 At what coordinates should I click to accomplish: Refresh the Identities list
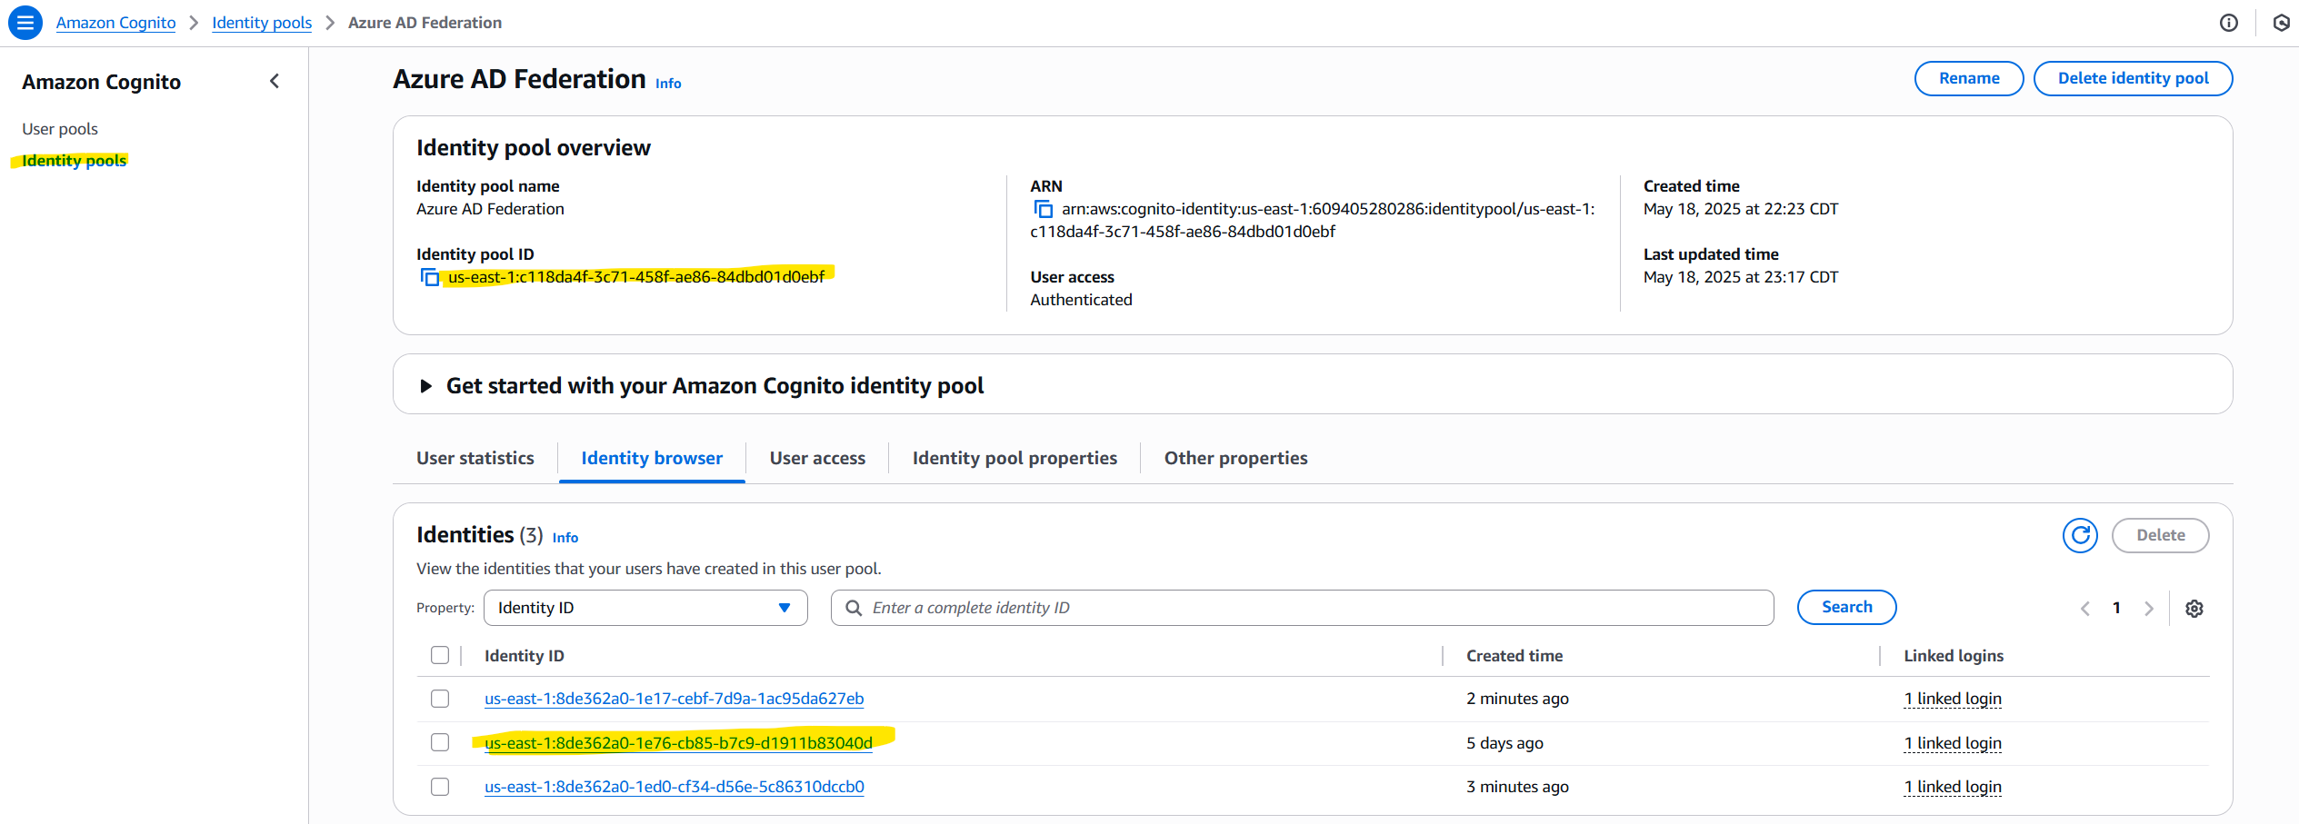[x=2080, y=535]
